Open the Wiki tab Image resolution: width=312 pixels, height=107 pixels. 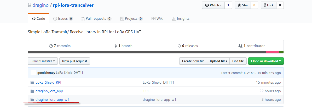tap(157, 19)
